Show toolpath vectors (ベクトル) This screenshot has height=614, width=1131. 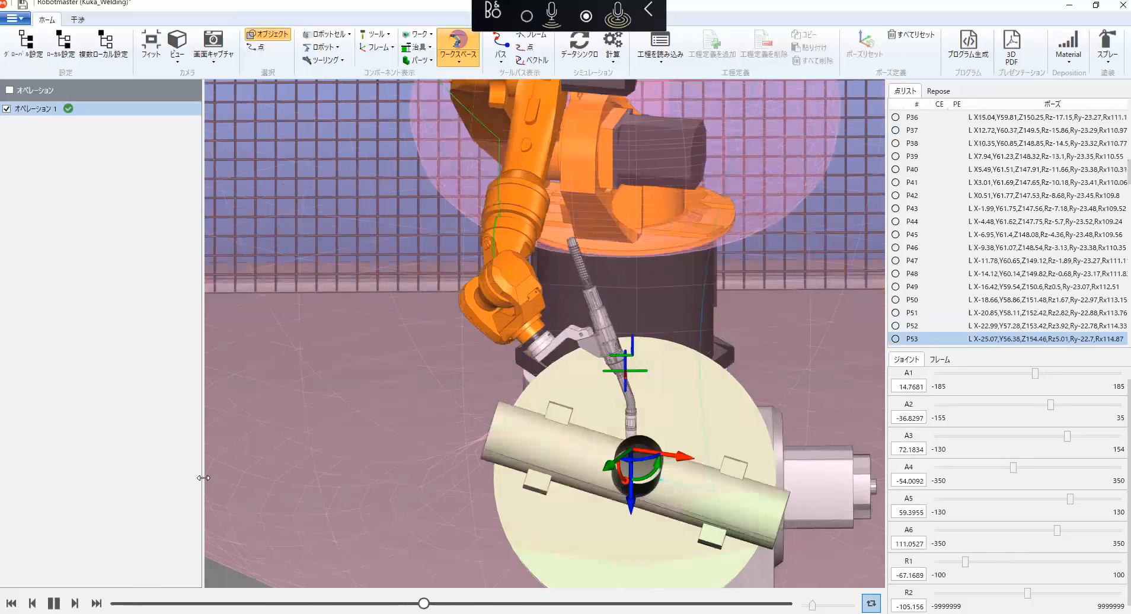[x=532, y=60]
